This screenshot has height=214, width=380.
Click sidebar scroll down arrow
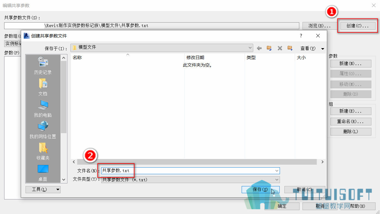point(64,180)
